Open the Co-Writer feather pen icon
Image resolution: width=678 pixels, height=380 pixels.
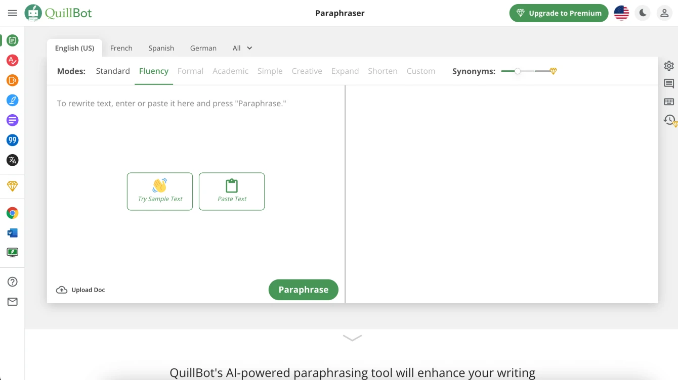point(13,101)
